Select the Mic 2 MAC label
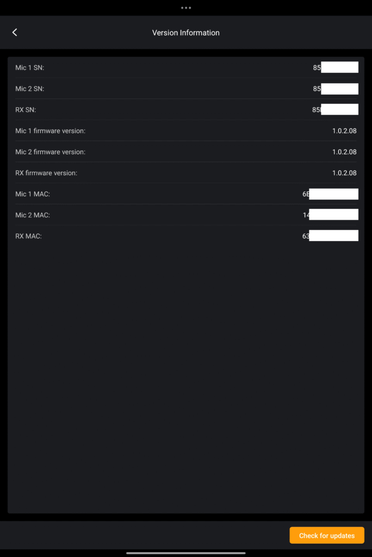Screen dimensions: 372x557 click(33, 215)
